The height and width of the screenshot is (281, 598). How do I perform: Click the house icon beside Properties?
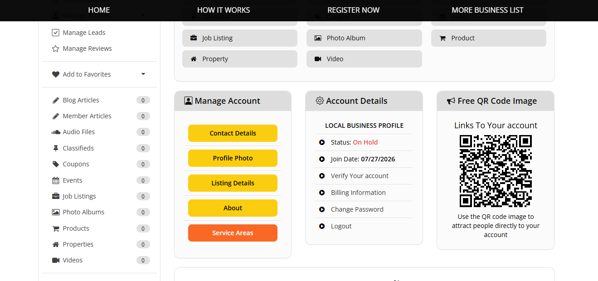coord(56,244)
